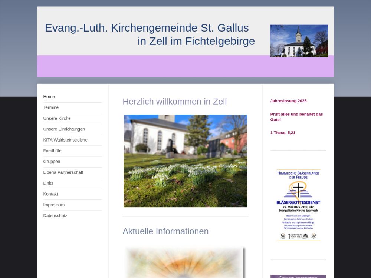
Task: Open the Gruppen page
Action: [x=52, y=162]
